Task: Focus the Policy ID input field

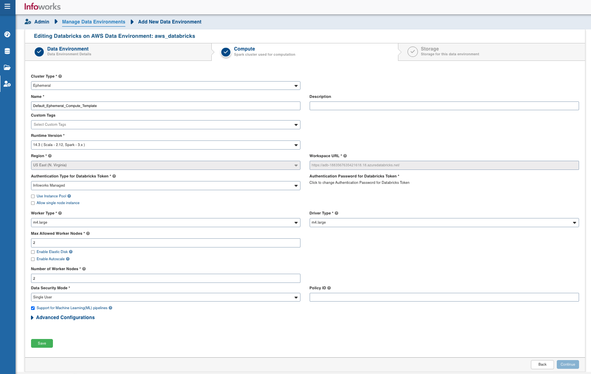Action: 444,297
